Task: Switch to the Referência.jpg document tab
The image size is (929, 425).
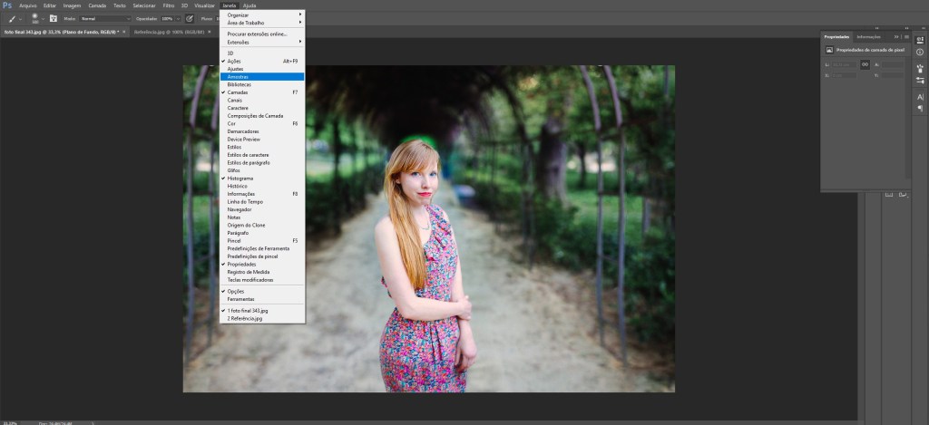Action: tap(168, 31)
